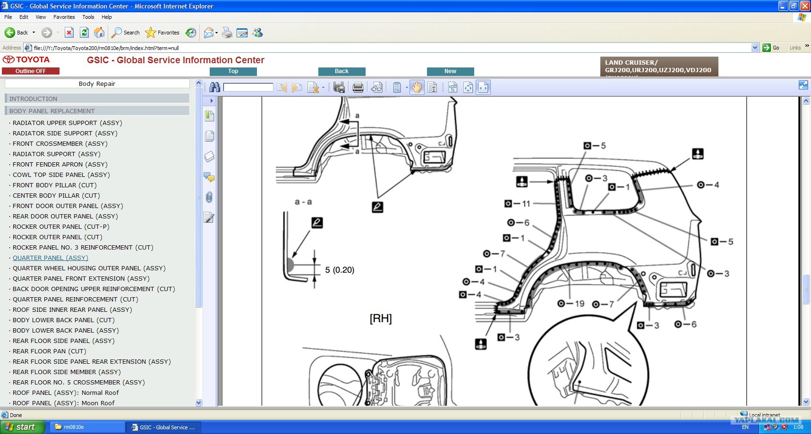Print page using IE toolbar printer icon
This screenshot has width=811, height=434.
coord(227,33)
